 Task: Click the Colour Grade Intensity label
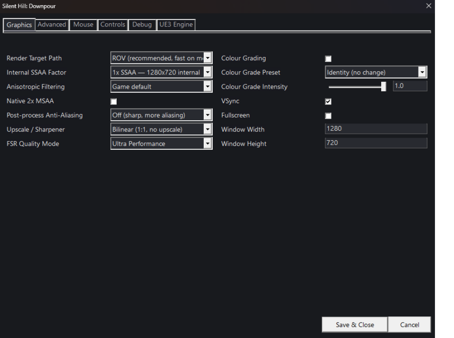(x=254, y=86)
